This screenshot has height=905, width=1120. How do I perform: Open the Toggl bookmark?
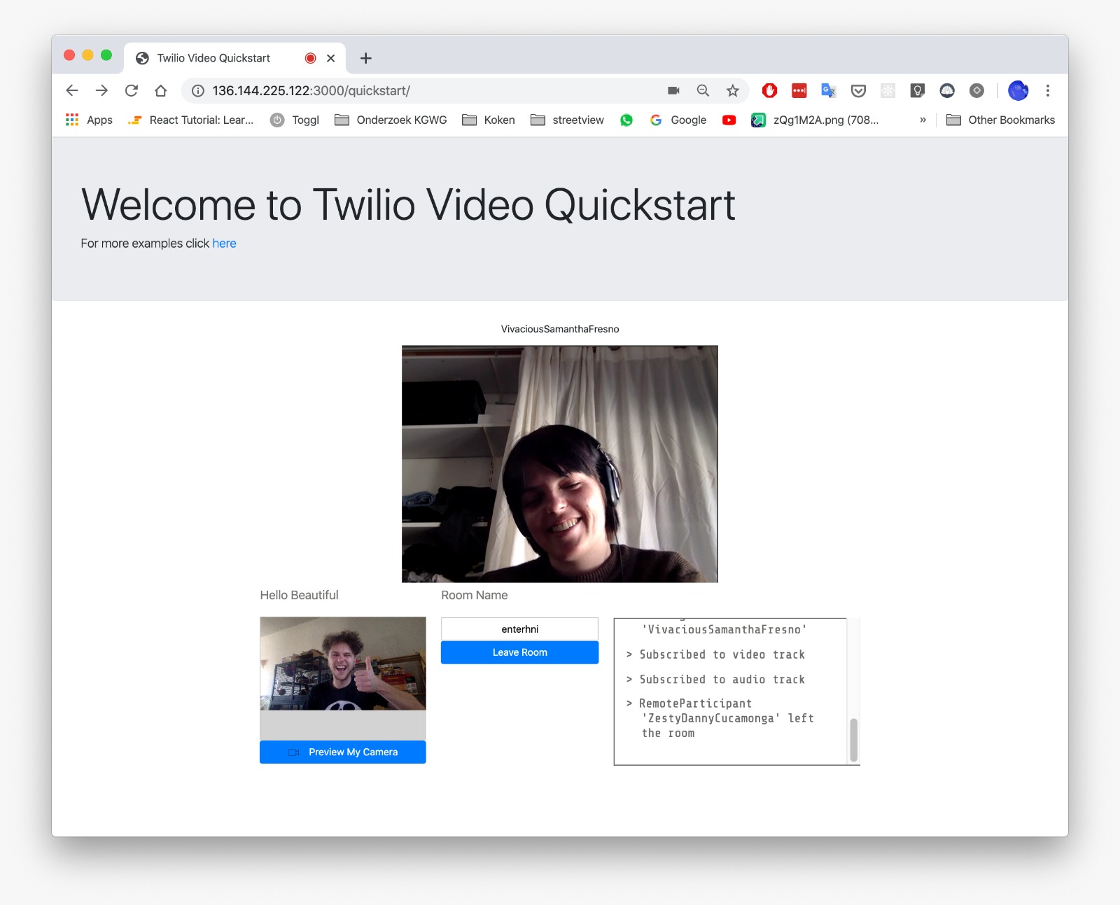(295, 120)
